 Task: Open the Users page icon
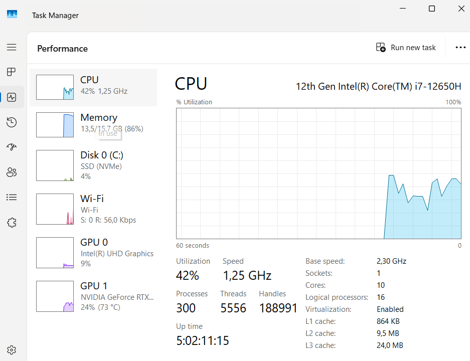pos(12,172)
